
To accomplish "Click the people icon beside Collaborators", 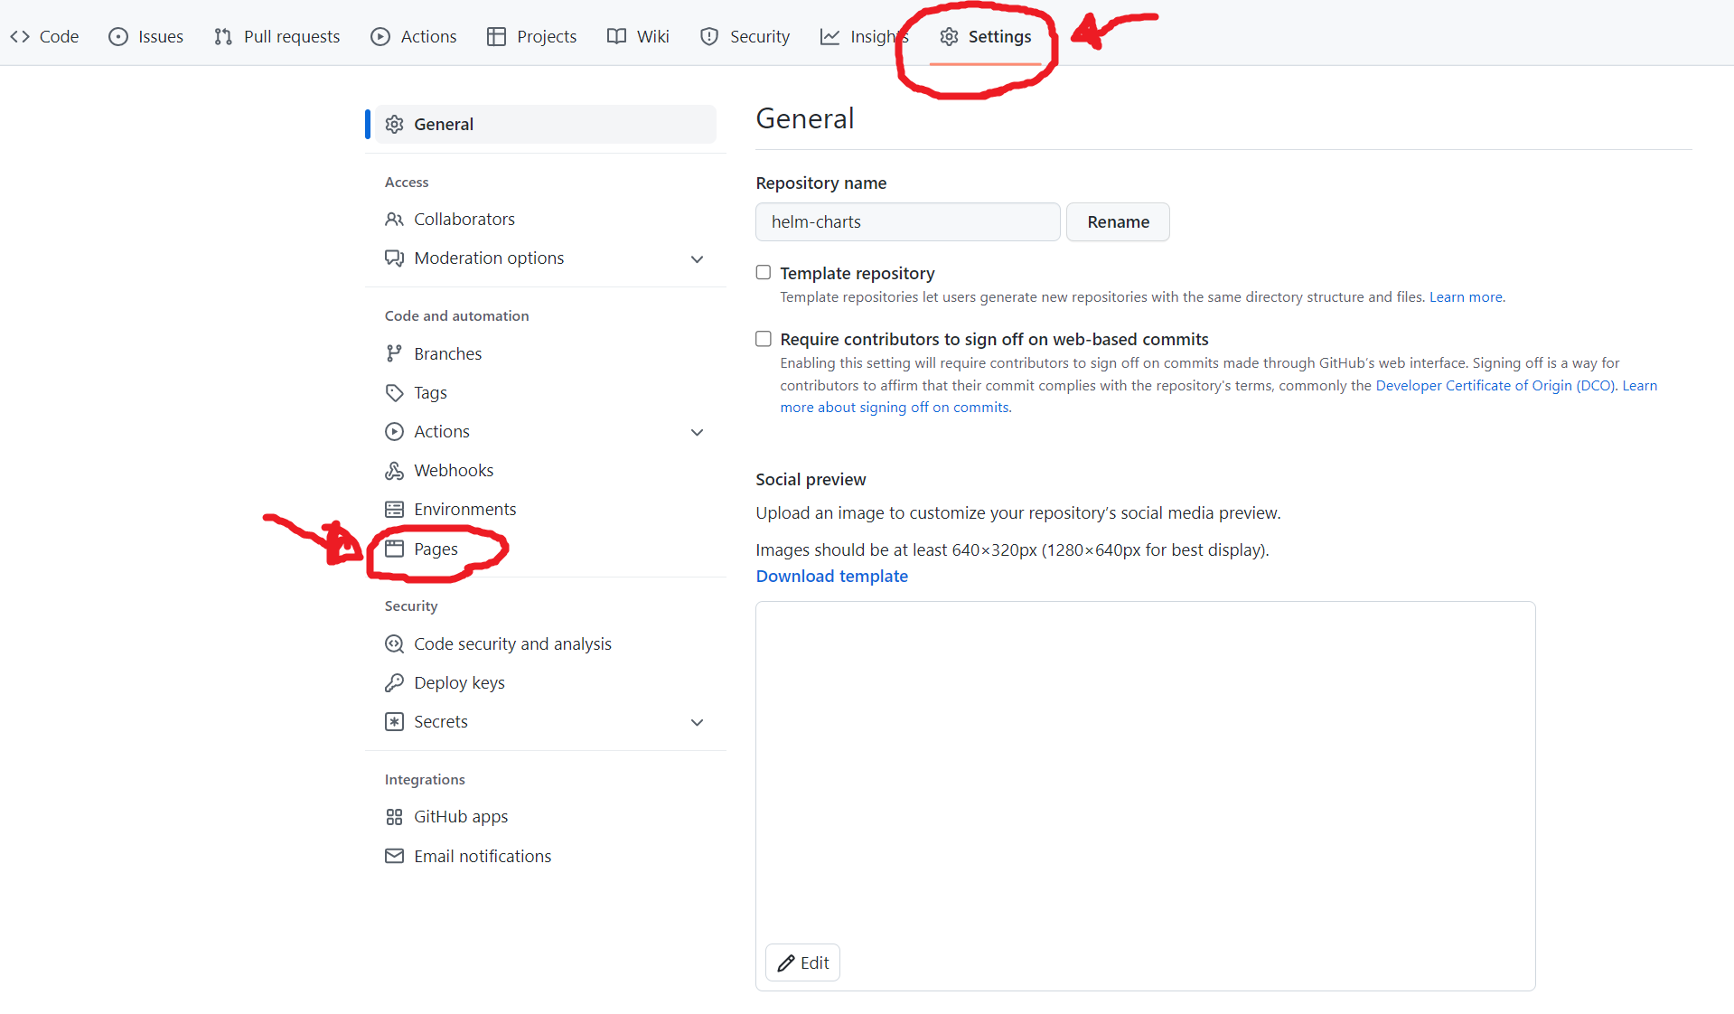I will point(394,219).
